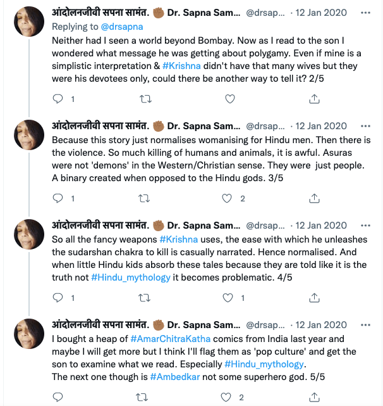Viewport: 383px width, 406px height.
Task: Open more options on the 5/5 tweet
Action: coord(365,325)
